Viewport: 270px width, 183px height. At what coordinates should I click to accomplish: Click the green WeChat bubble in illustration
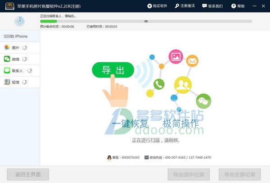point(203,101)
